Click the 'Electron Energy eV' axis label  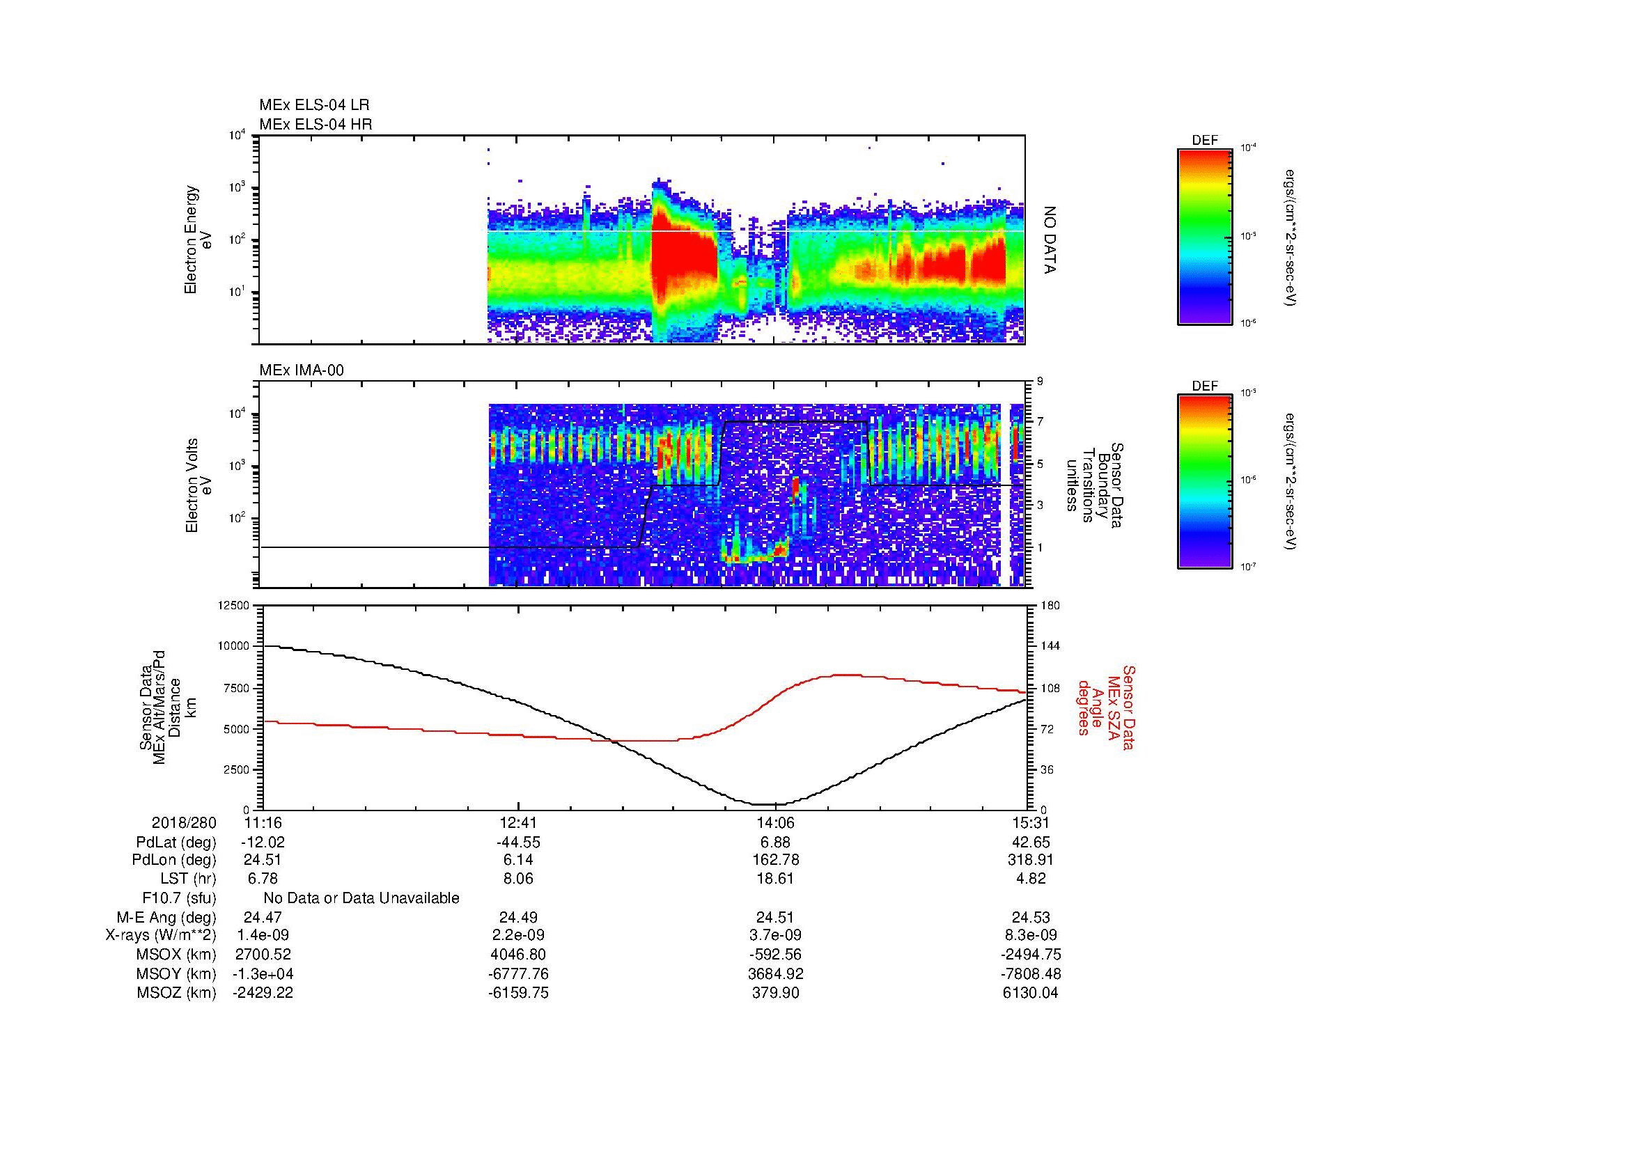[198, 240]
